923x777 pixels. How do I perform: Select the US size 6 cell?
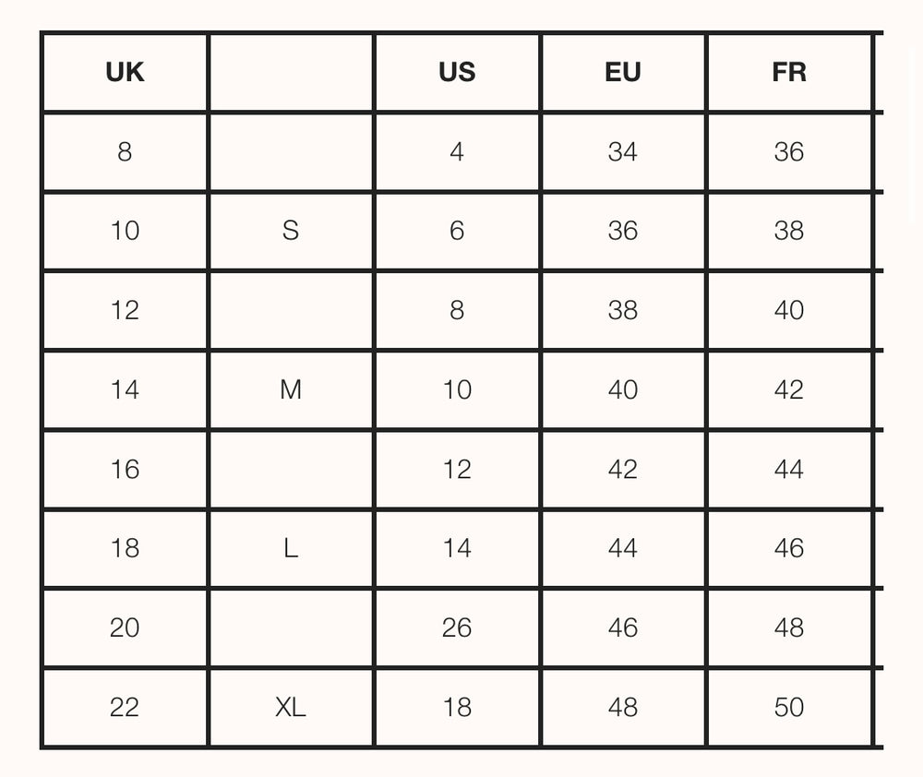point(457,231)
